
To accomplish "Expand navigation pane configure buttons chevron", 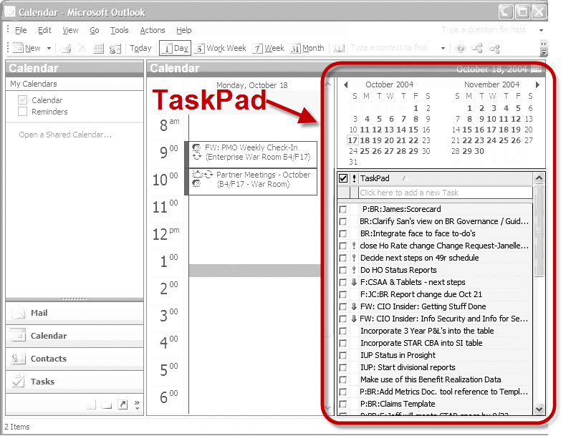I will coord(137,405).
